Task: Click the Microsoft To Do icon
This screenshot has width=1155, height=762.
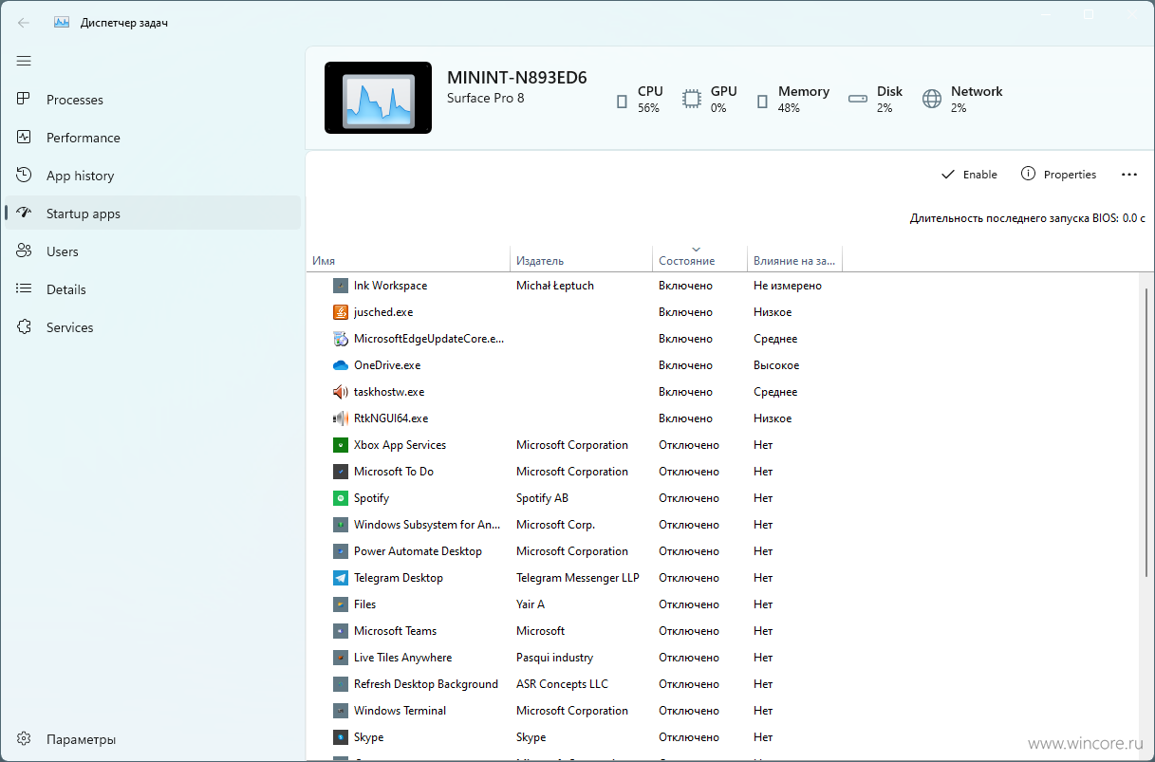Action: (341, 472)
